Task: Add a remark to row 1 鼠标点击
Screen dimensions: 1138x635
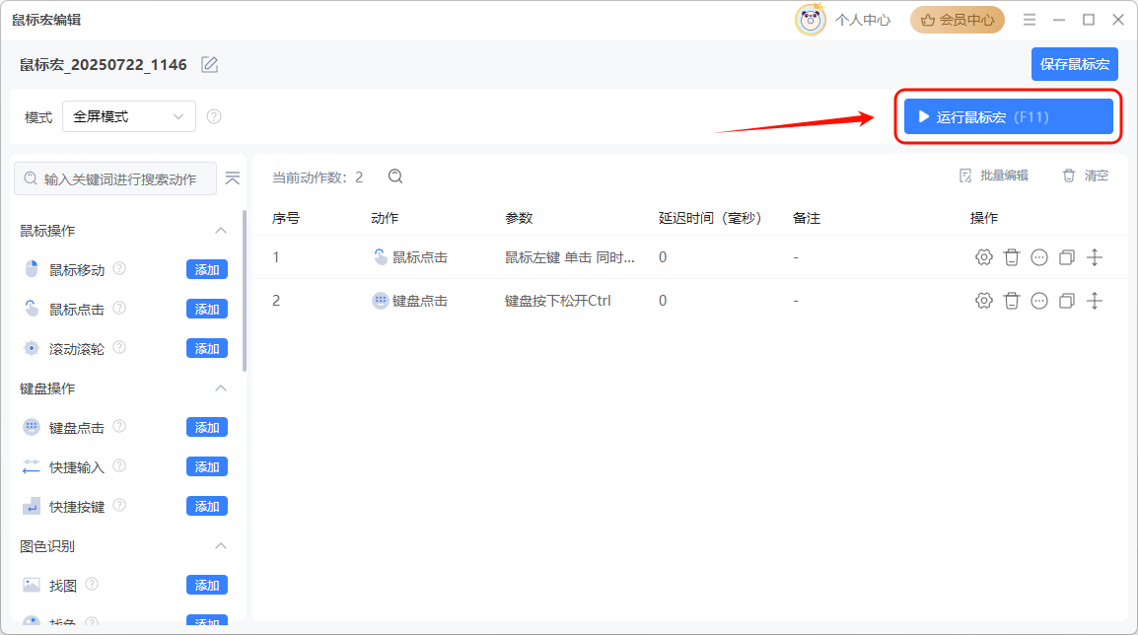Action: 1039,257
